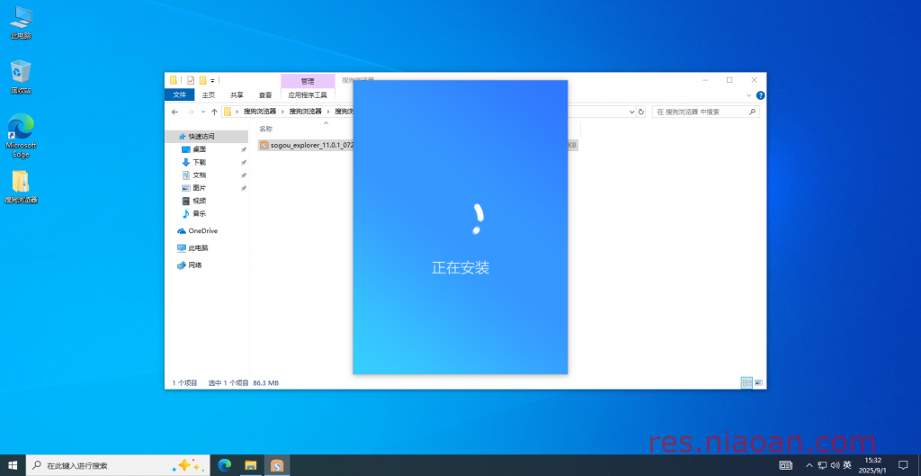Show hidden system tray icons
This screenshot has height=476, width=921.
pos(809,465)
